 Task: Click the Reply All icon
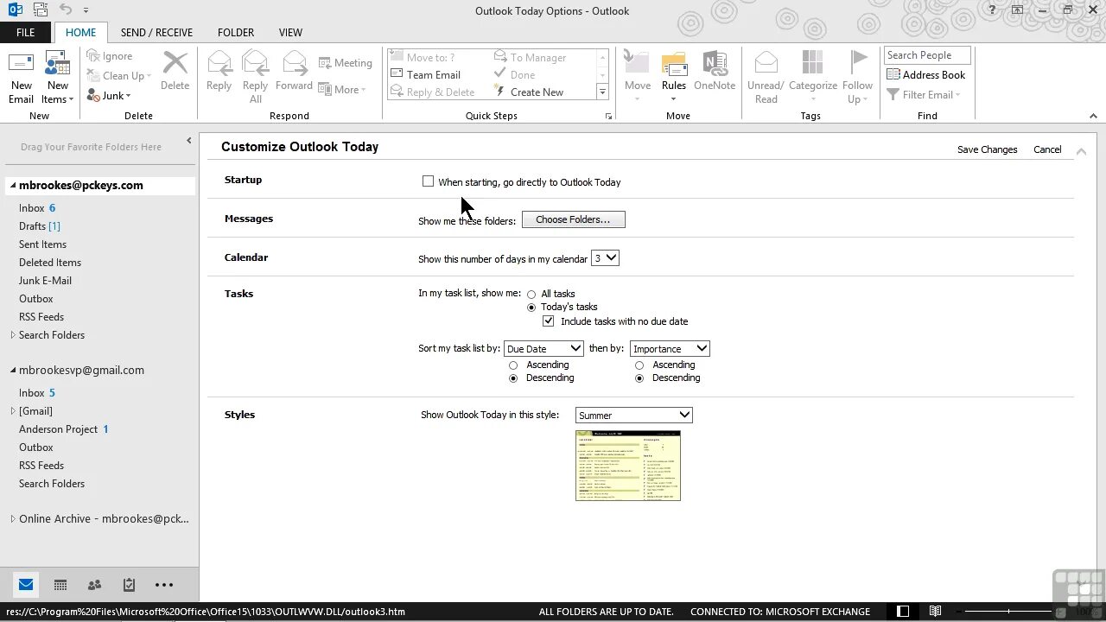click(256, 63)
